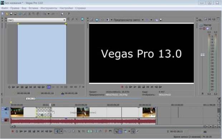Toggle the Auto ripple button below timeline
Viewport: 222px width, 139px height.
click(125, 131)
